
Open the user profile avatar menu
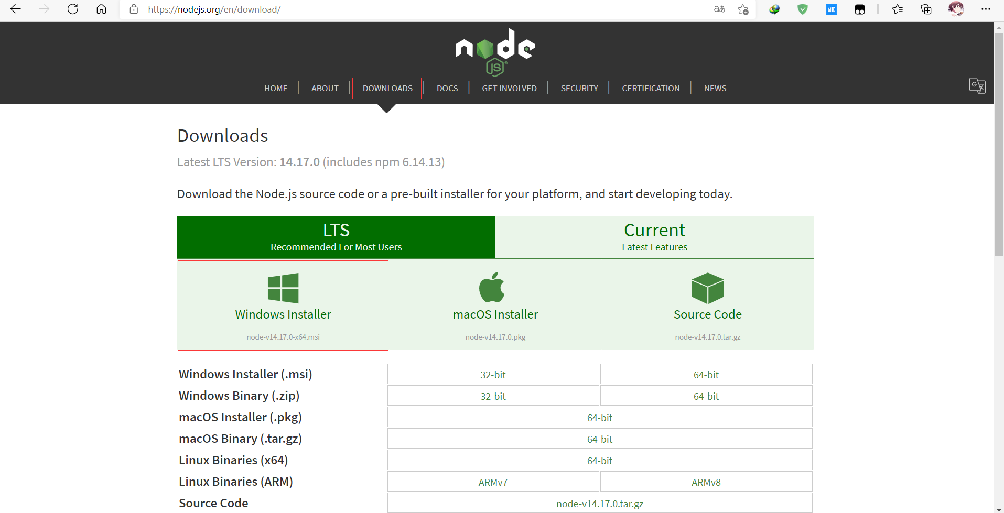tap(956, 9)
